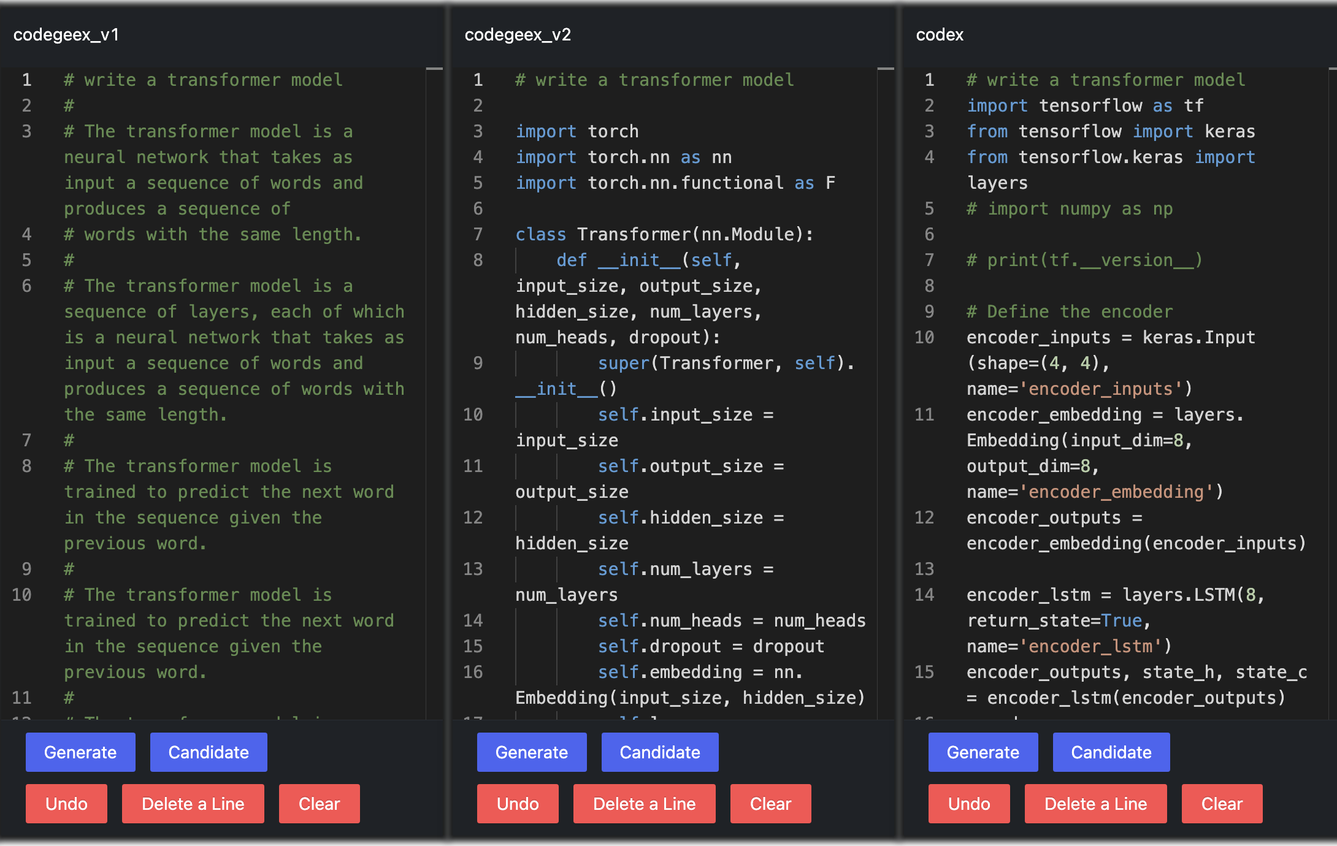Click Undo in codex panel
This screenshot has height=846, width=1337.
tap(969, 804)
